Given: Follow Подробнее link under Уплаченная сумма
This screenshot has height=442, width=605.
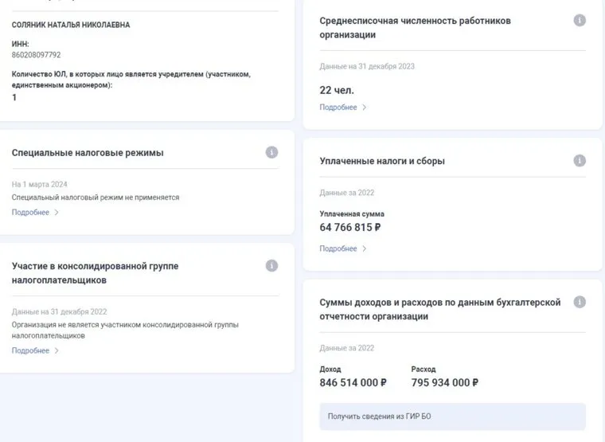Looking at the screenshot, I should 338,248.
